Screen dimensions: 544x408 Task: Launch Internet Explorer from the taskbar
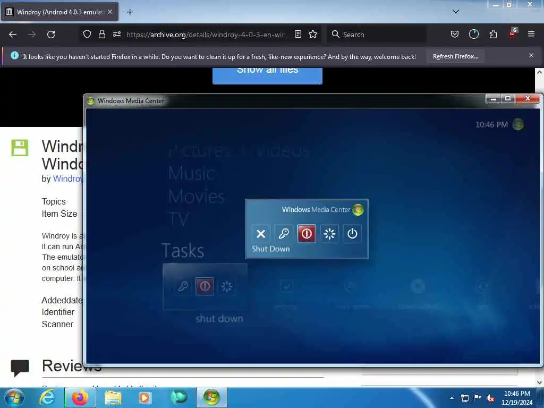47,397
